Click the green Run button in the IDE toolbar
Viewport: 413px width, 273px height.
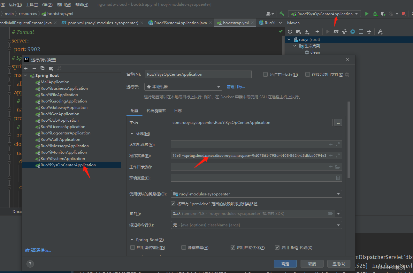[x=367, y=14]
